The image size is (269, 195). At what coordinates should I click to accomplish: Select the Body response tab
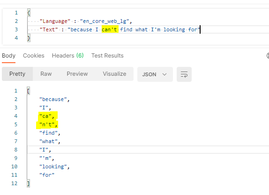(x=8, y=56)
